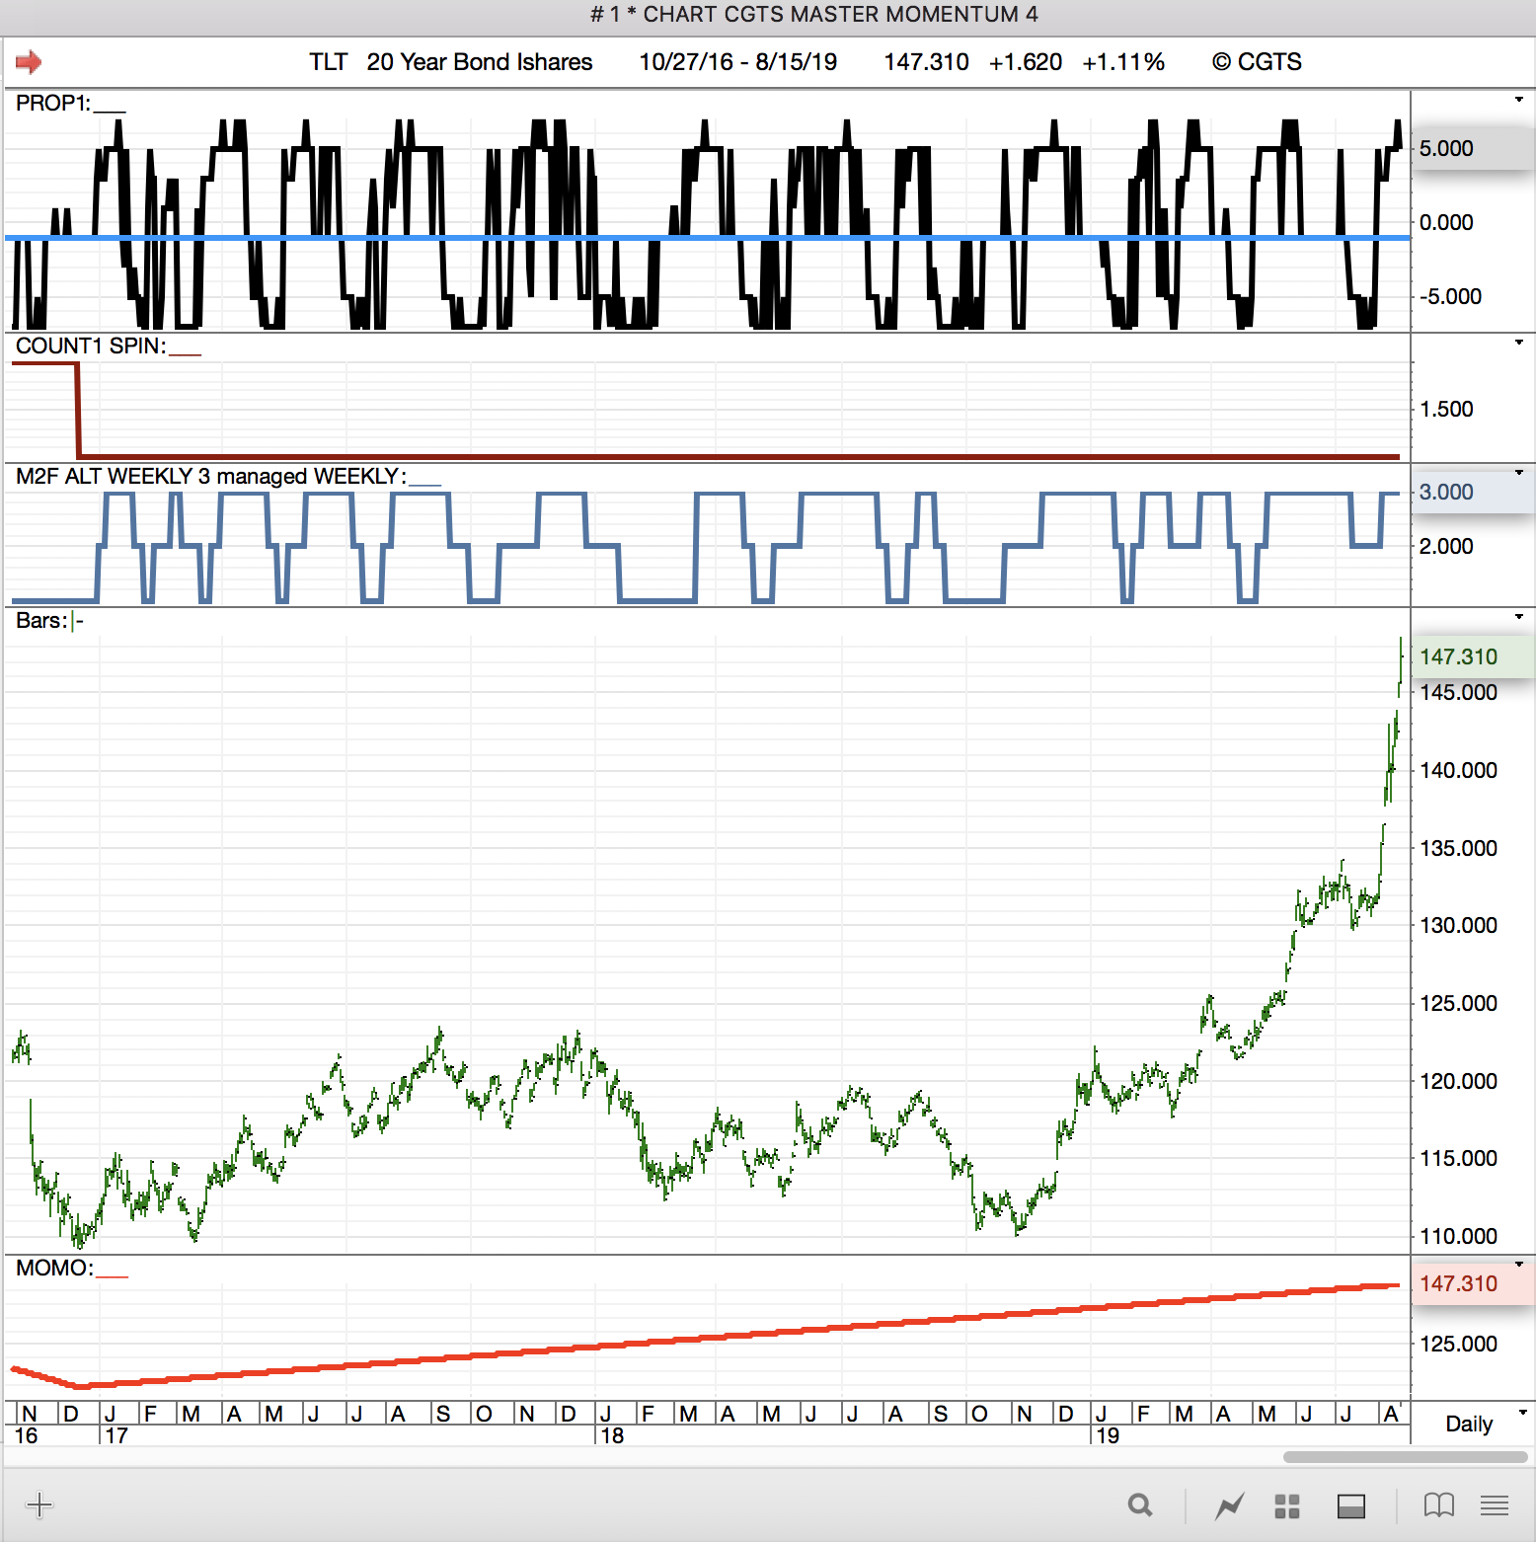
Task: Click the green 147.310 price tag
Action: click(x=1458, y=656)
